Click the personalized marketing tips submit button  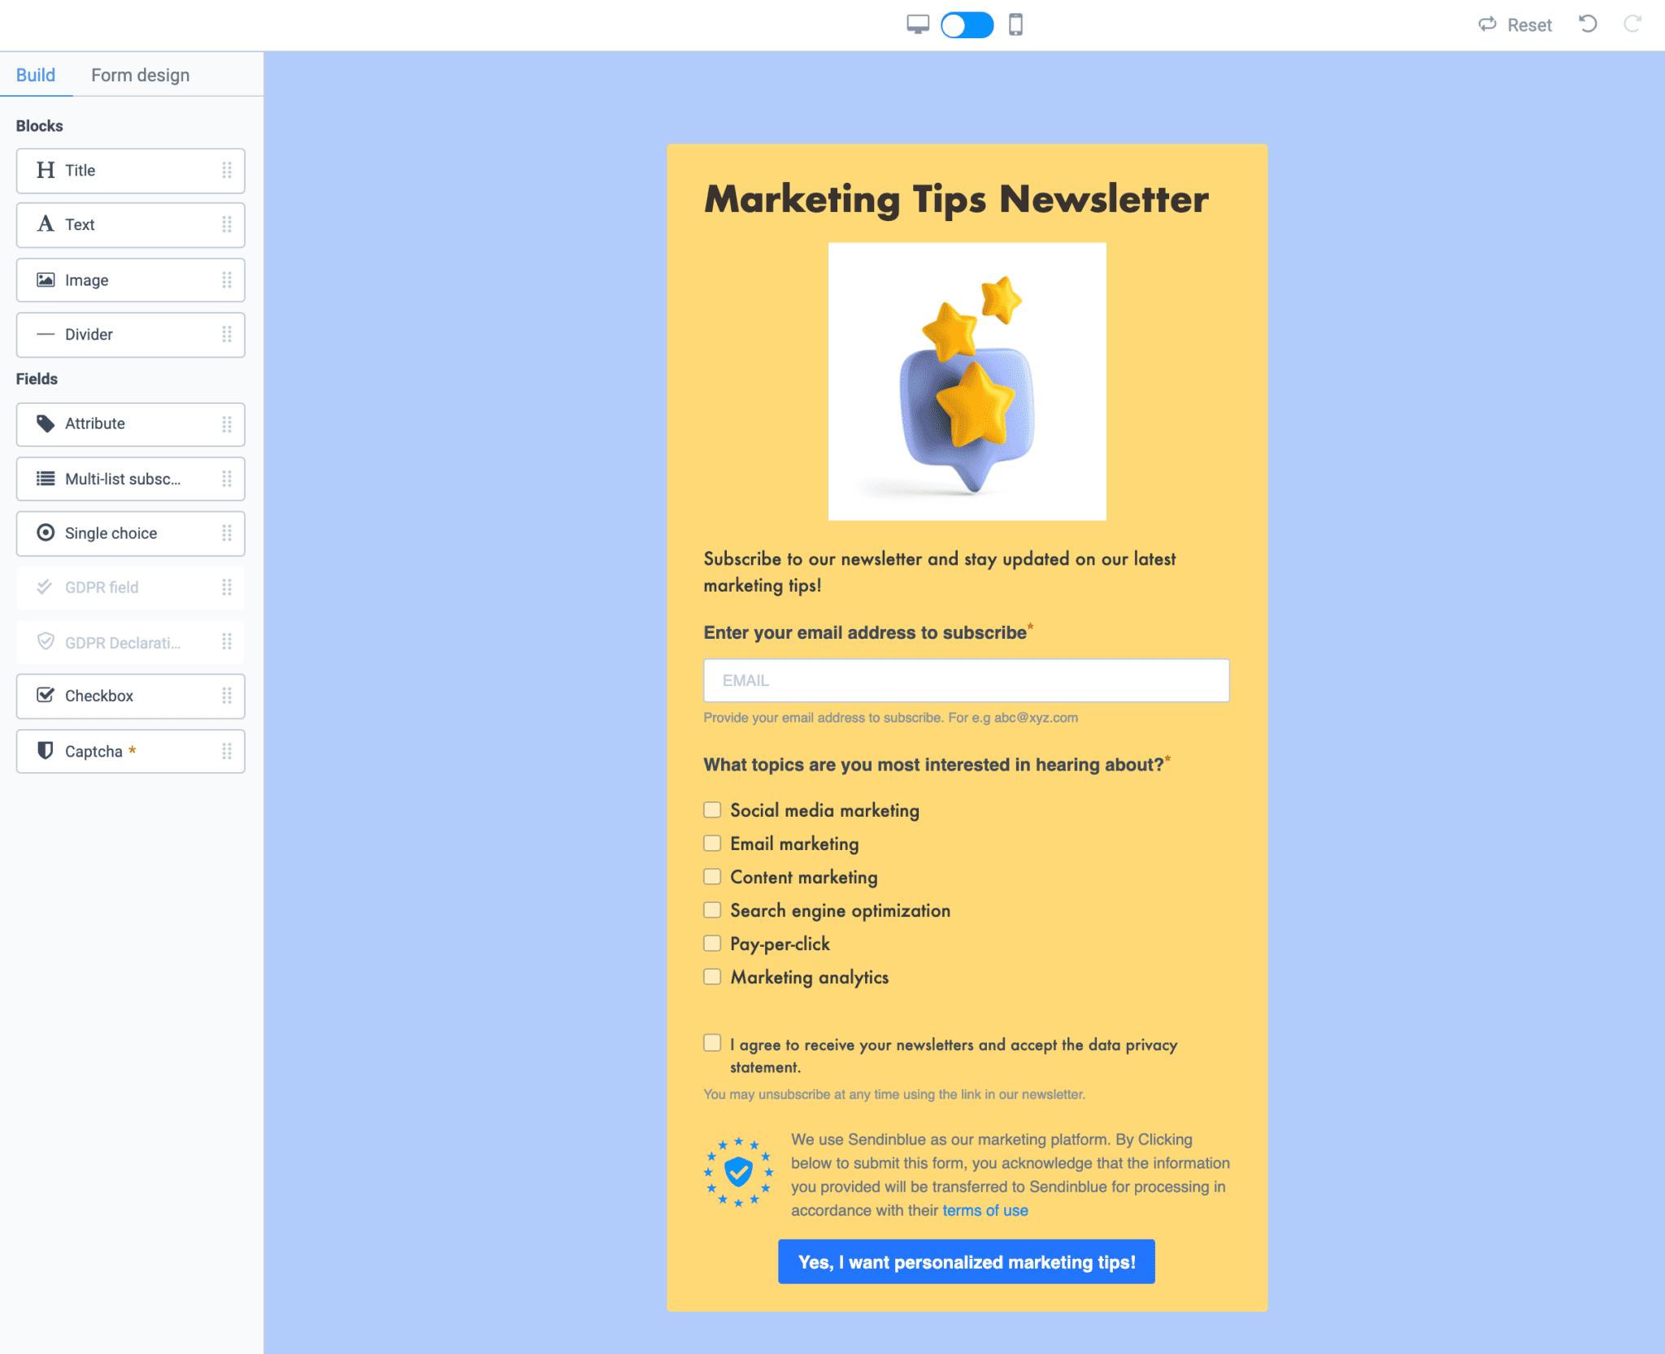tap(966, 1261)
